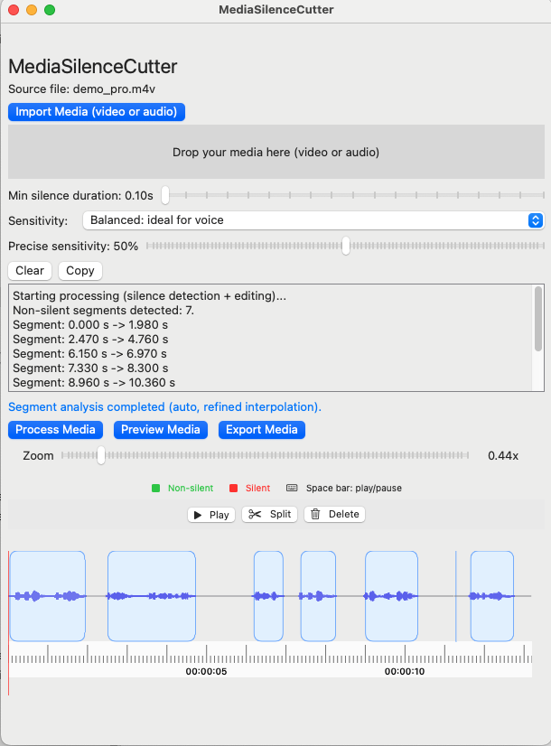Clear the processing log

[x=30, y=271]
